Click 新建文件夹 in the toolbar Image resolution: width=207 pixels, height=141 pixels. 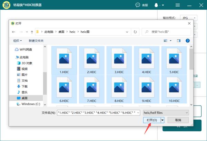(x=36, y=41)
